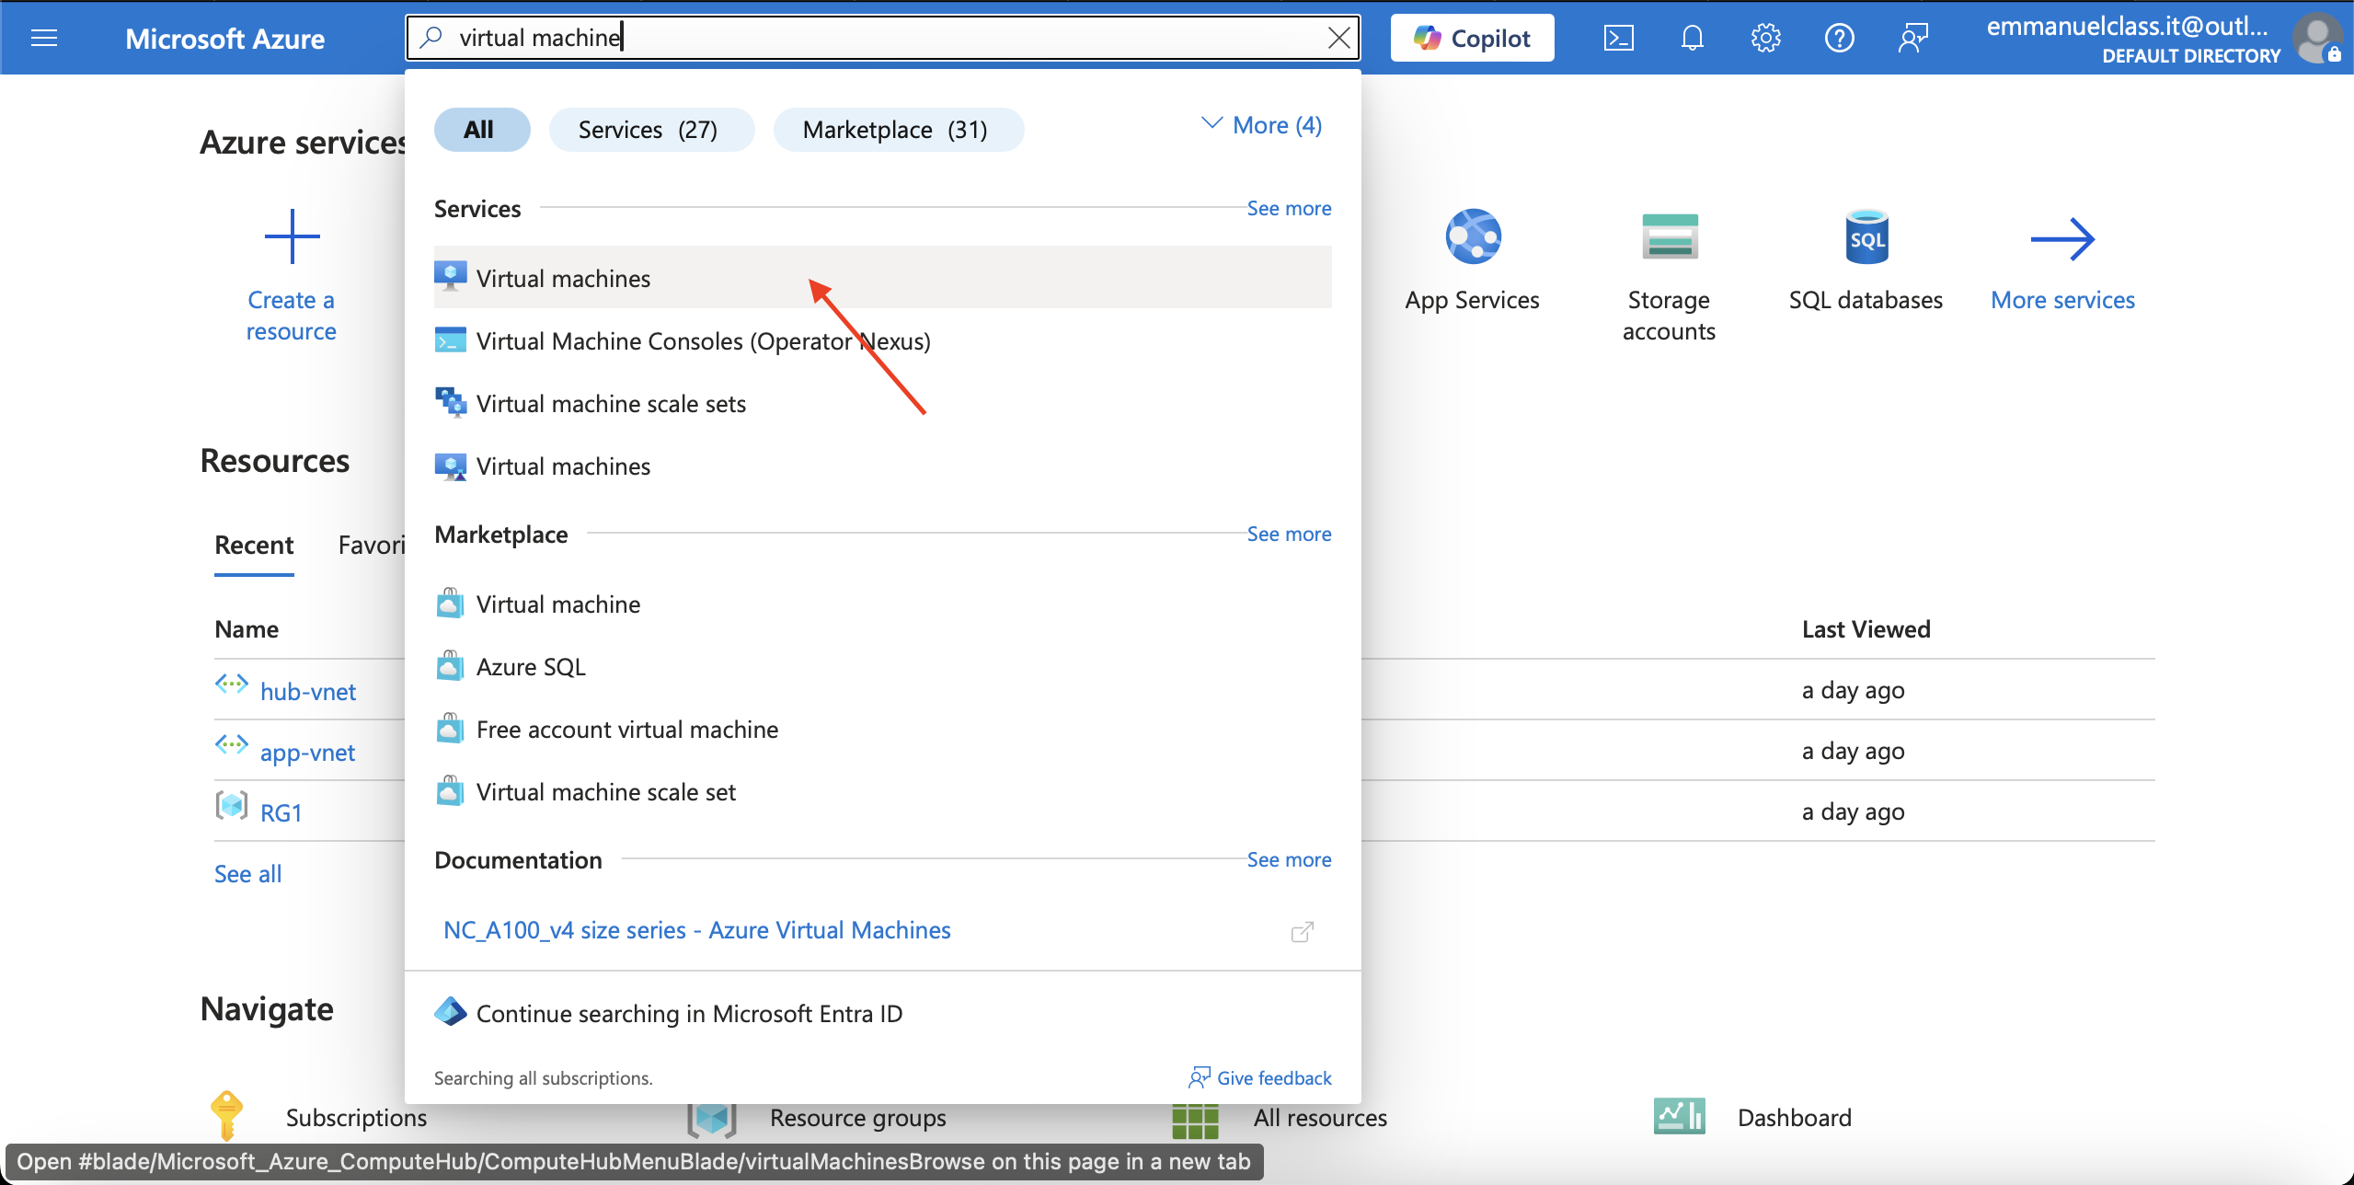Select the All filter pill
The height and width of the screenshot is (1185, 2354).
point(481,129)
